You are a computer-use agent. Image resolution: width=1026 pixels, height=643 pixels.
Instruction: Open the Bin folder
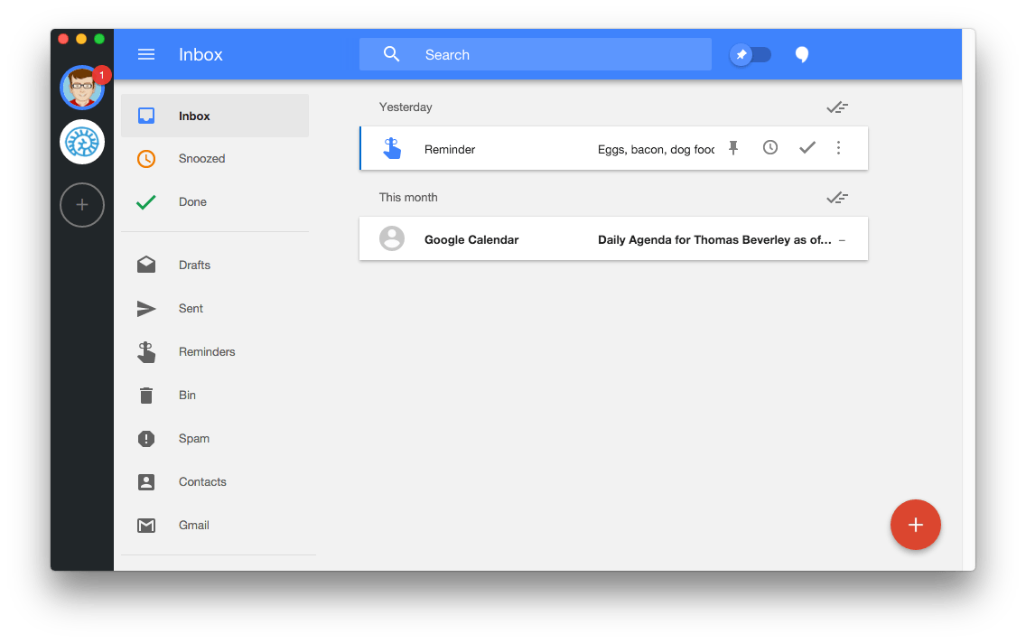tap(215, 395)
